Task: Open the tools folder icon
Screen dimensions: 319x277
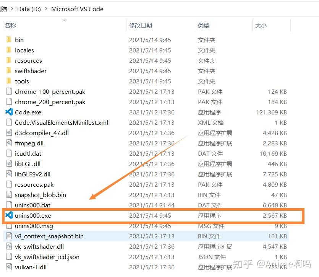Action: pos(9,81)
